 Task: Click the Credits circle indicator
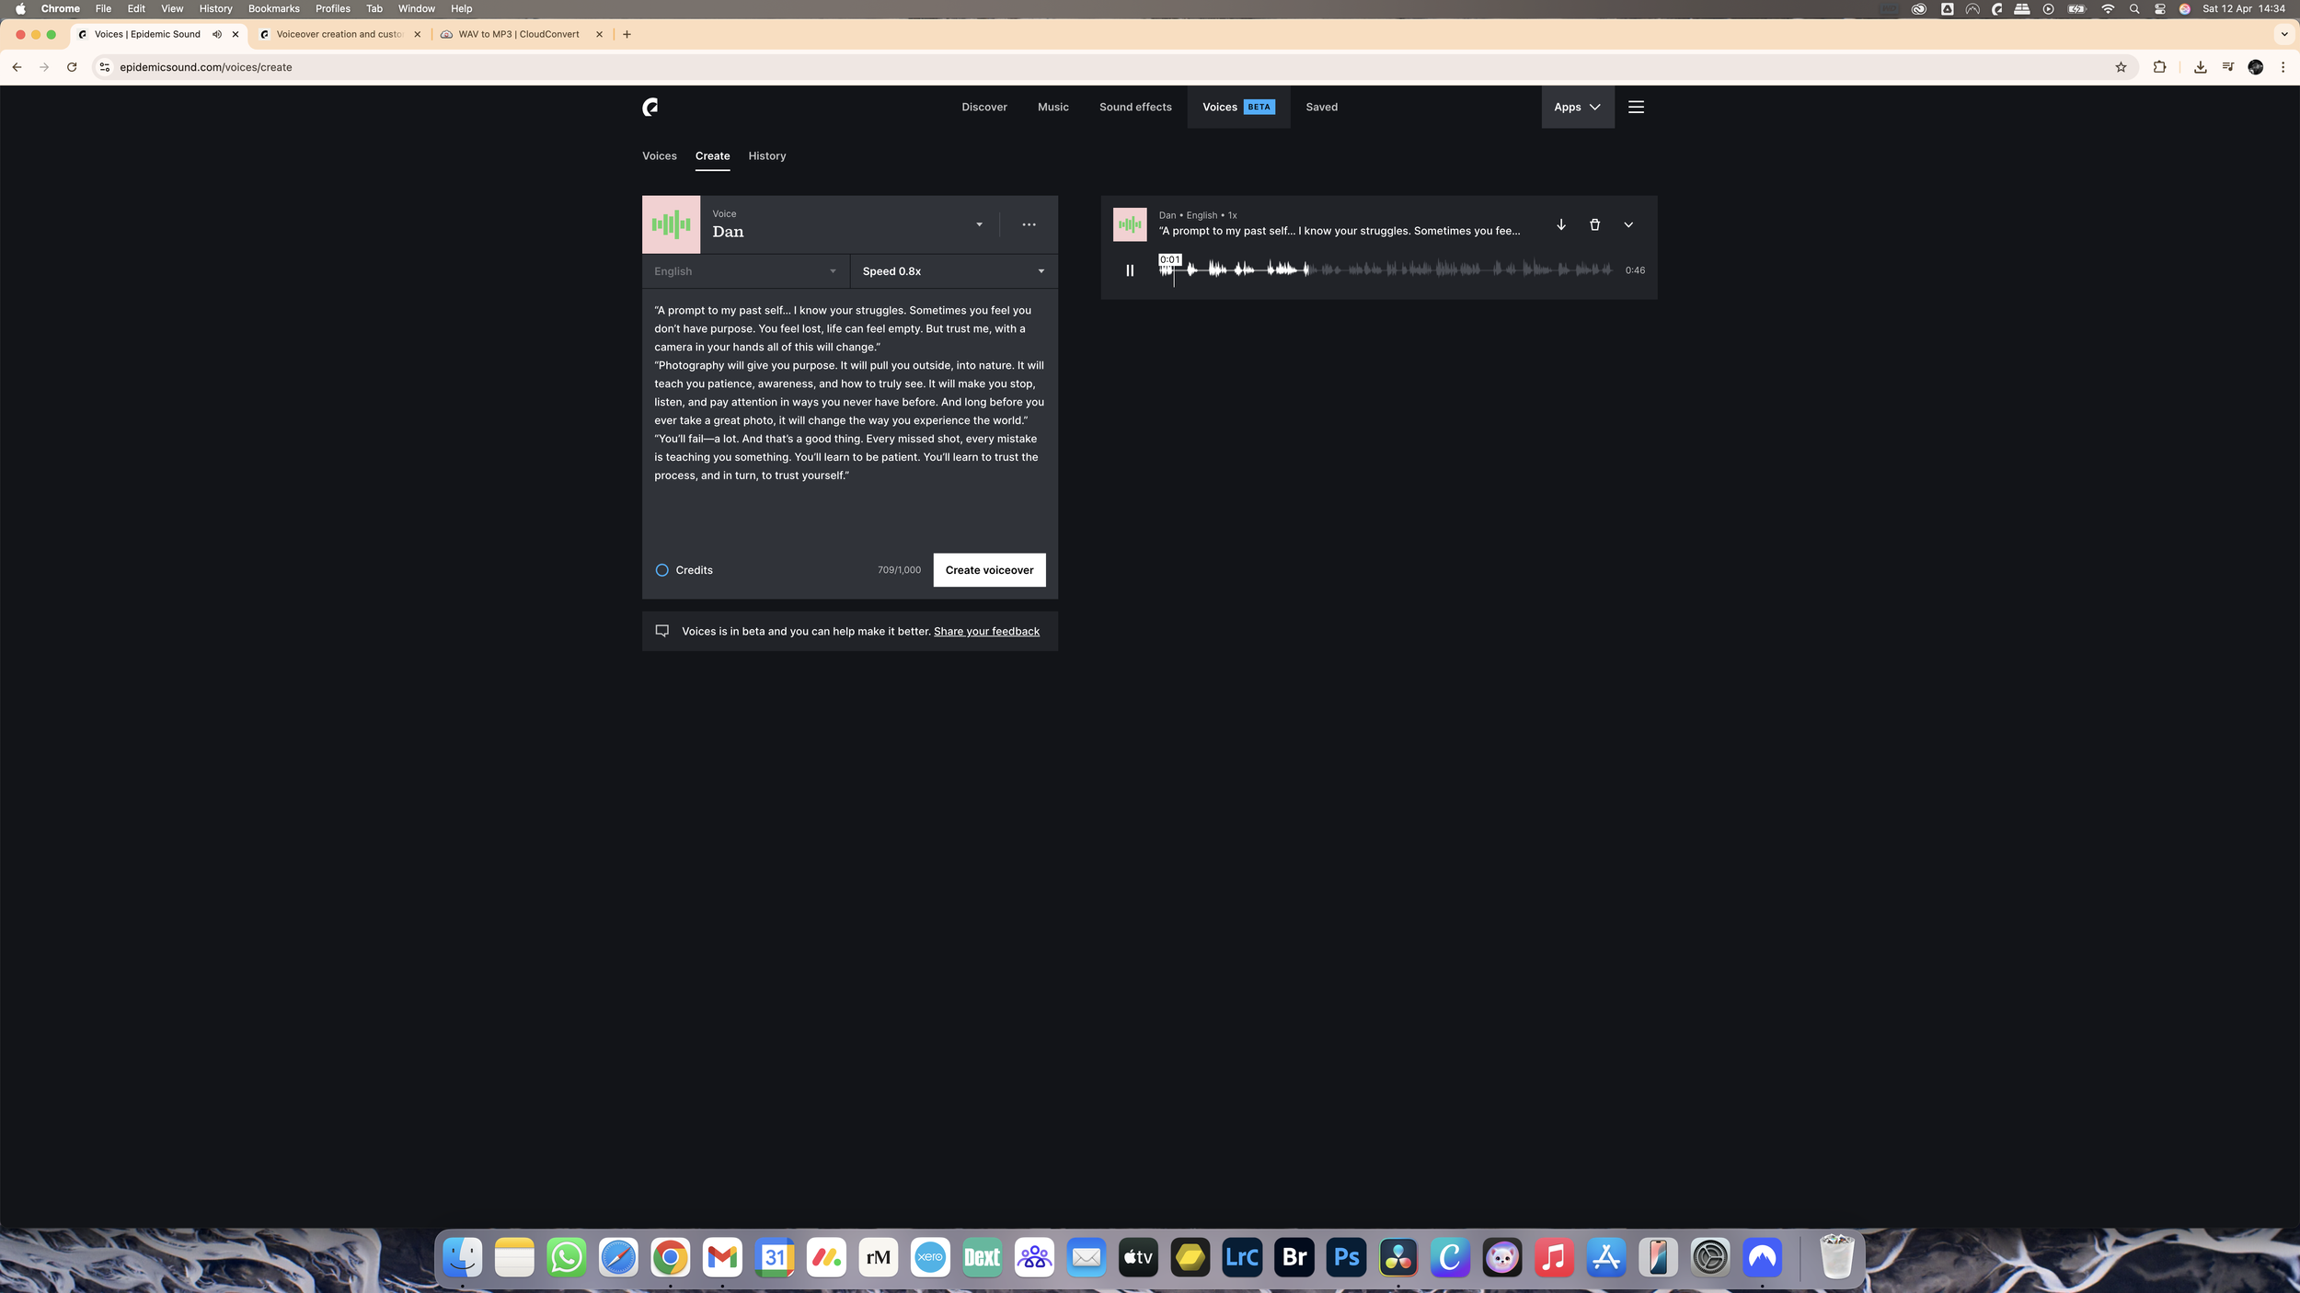tap(661, 570)
